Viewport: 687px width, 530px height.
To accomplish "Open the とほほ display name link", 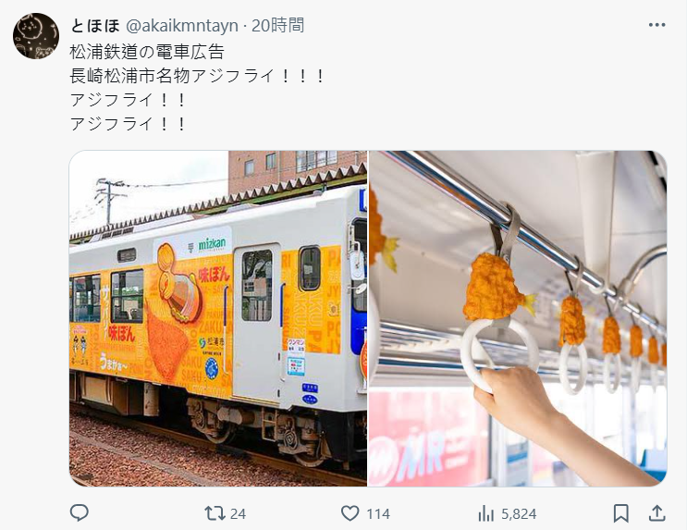I will click(95, 26).
